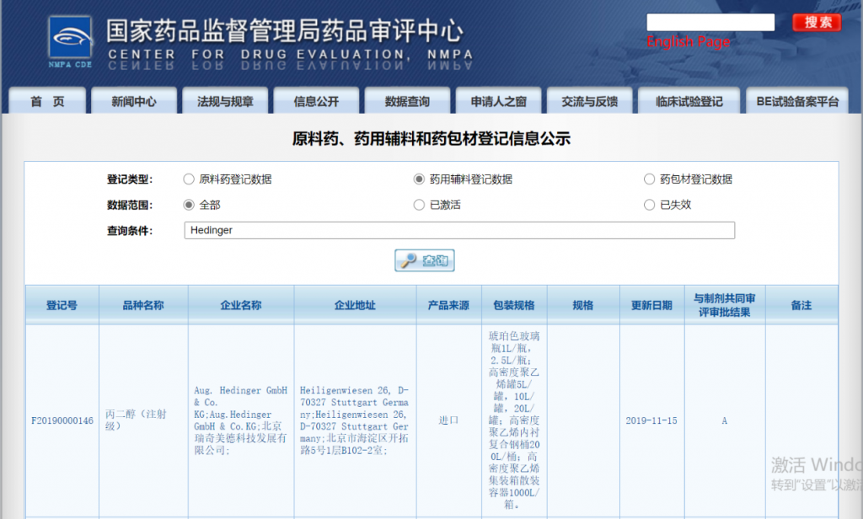The height and width of the screenshot is (519, 863).
Task: Choose the 已失效 data range option
Action: click(649, 204)
